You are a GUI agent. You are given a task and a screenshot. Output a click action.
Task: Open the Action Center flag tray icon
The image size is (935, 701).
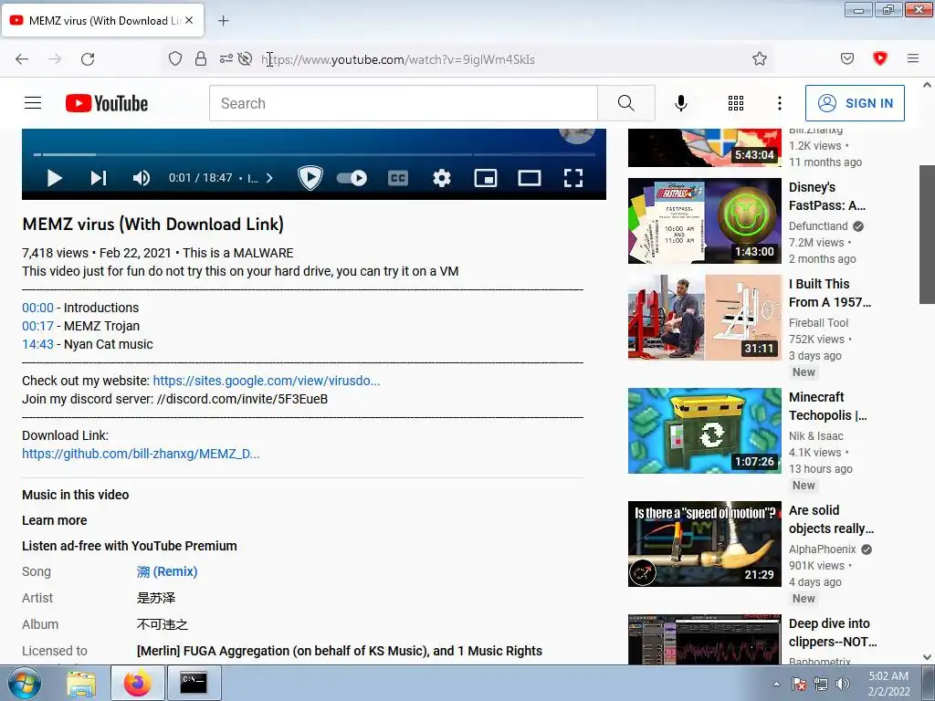[798, 684]
